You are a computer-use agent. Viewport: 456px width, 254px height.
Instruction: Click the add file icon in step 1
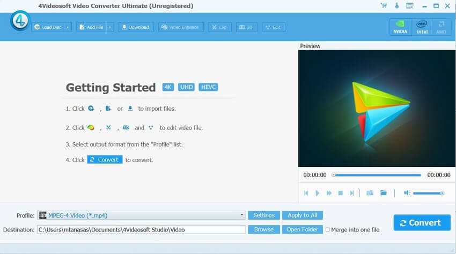tap(108, 109)
